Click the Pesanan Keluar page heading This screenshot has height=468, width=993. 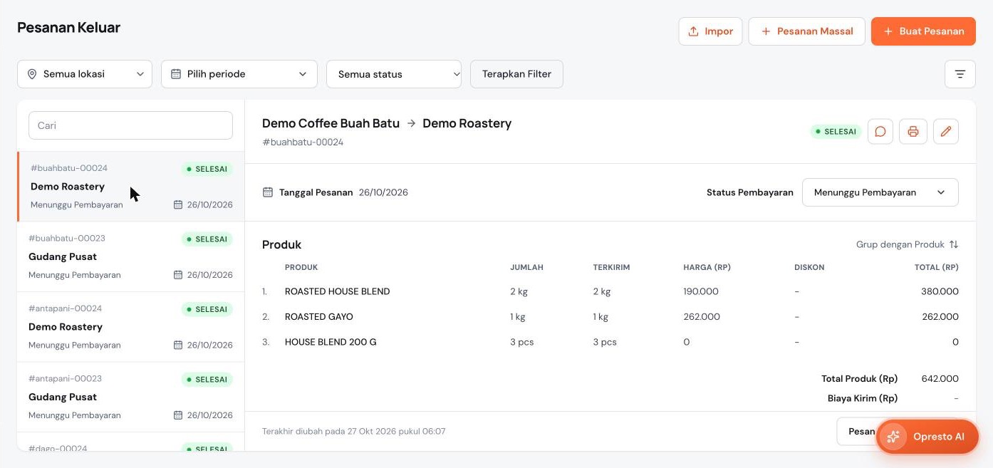click(69, 28)
